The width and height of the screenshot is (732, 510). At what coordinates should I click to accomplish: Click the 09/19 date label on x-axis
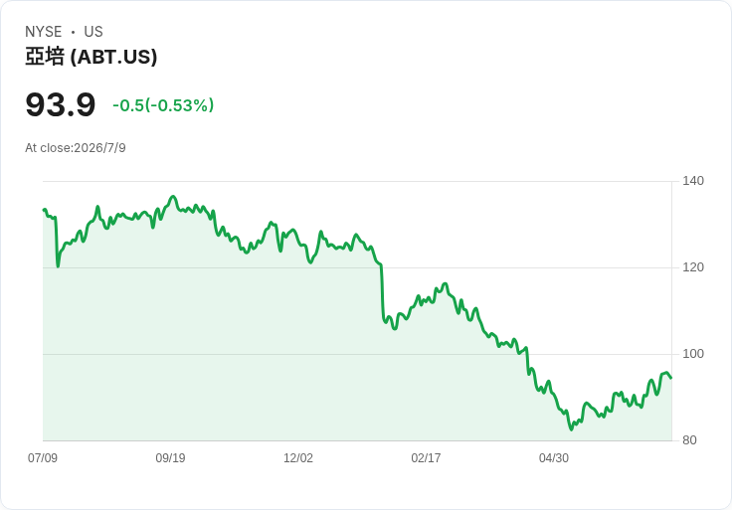(170, 458)
